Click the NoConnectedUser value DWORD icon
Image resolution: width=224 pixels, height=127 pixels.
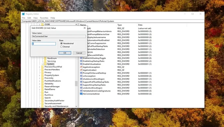[x=81, y=94]
